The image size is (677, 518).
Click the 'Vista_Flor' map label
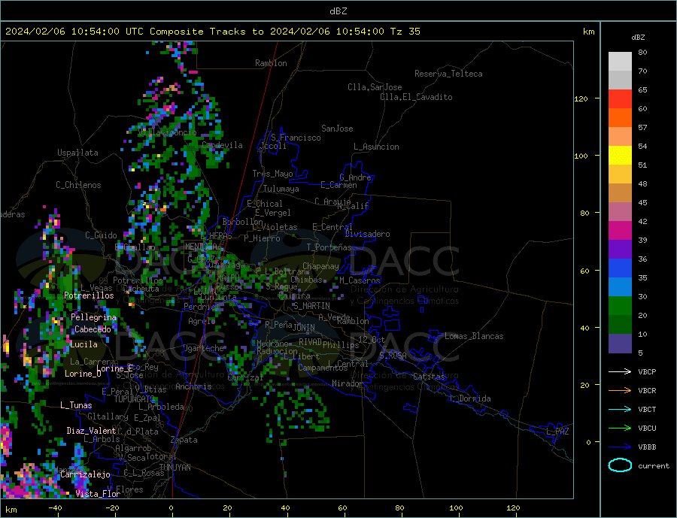click(98, 494)
